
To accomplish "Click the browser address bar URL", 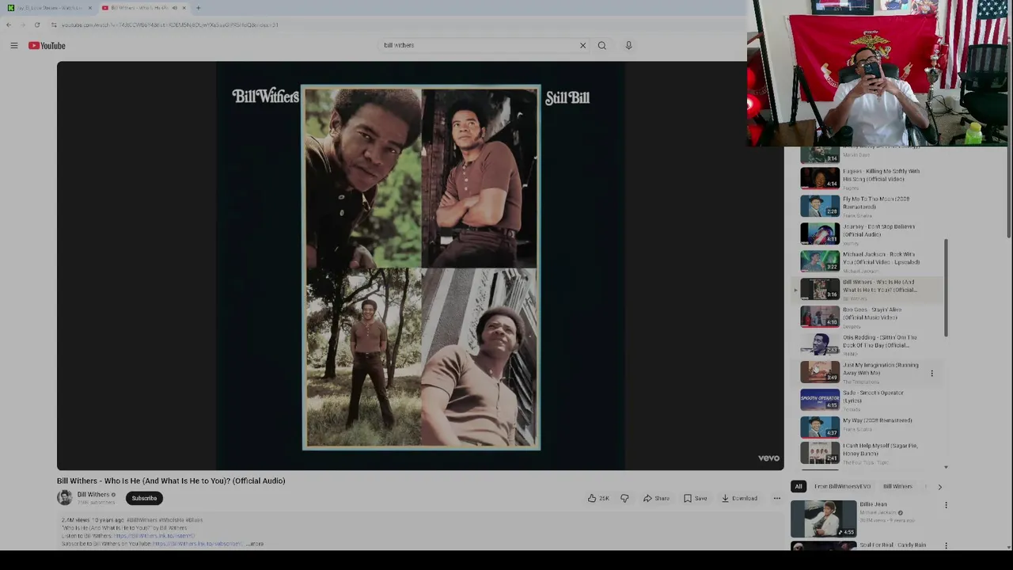I will 170,25.
